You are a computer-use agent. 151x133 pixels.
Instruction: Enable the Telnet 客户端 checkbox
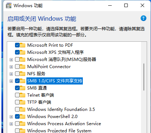17,95
